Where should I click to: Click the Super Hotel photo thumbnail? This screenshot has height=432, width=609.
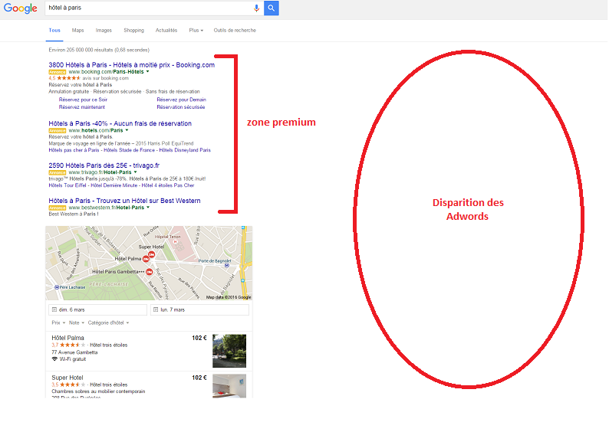click(229, 386)
